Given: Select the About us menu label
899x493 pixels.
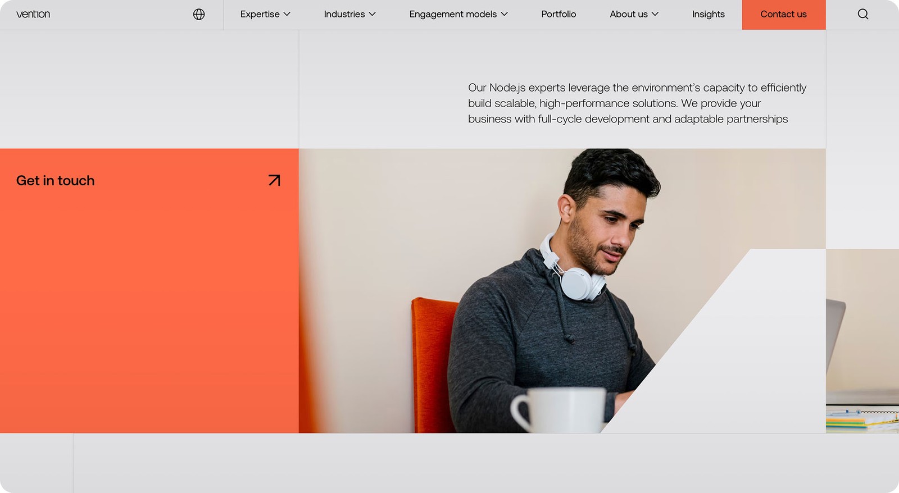Looking at the screenshot, I should (x=629, y=14).
